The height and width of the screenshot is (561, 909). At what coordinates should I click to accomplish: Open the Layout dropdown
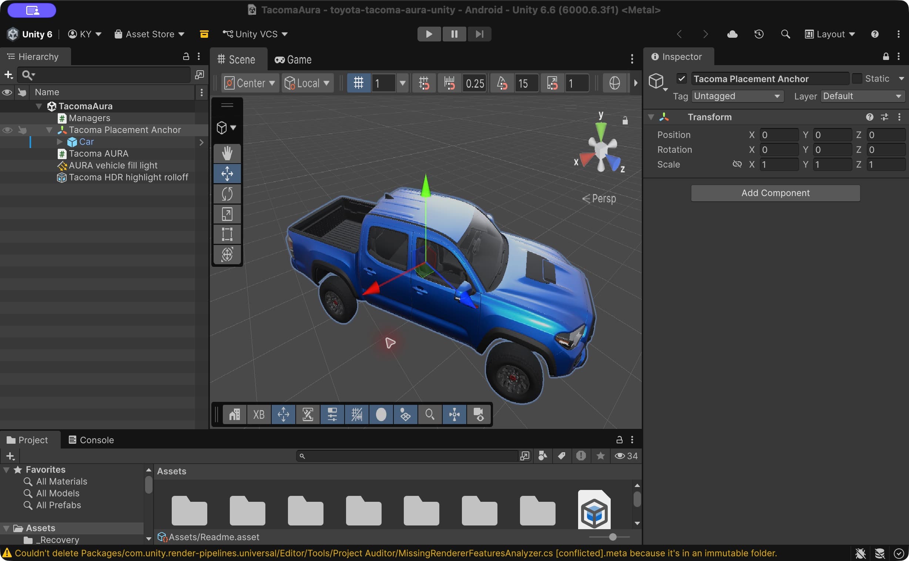[829, 34]
